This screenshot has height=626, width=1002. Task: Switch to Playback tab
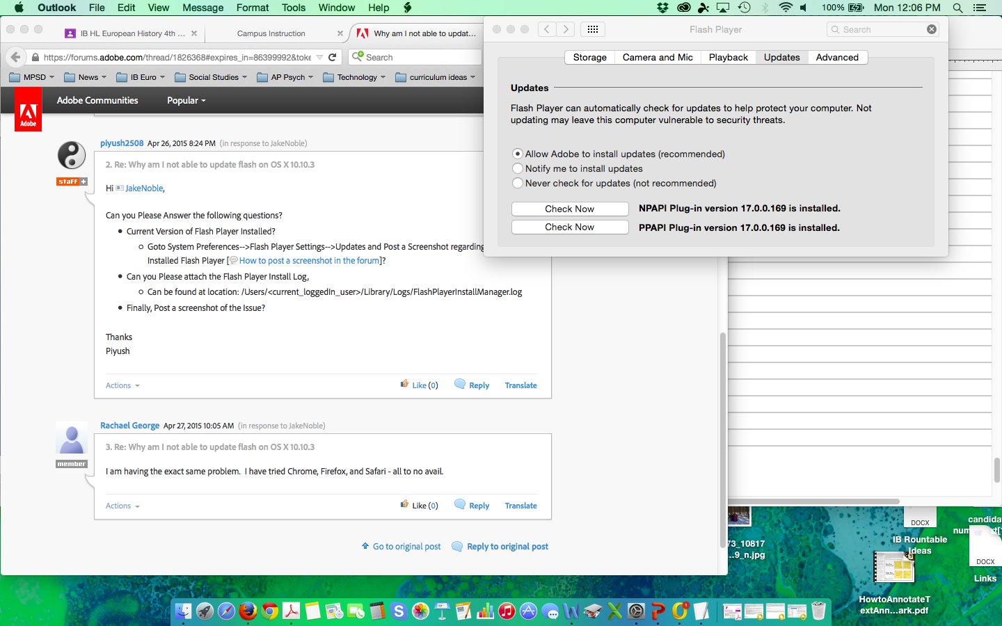pyautogui.click(x=729, y=57)
